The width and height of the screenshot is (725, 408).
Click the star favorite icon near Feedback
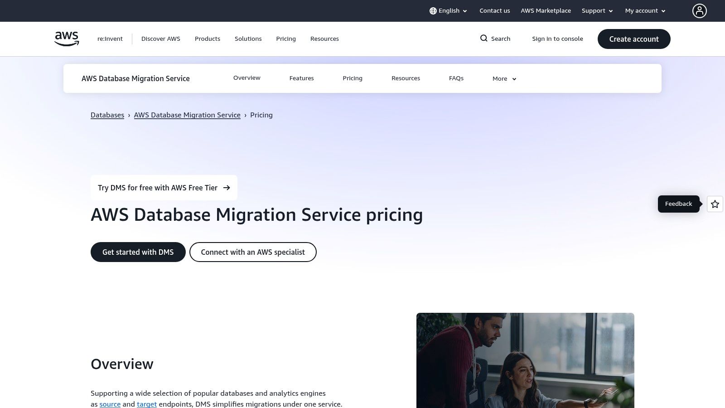pos(715,204)
